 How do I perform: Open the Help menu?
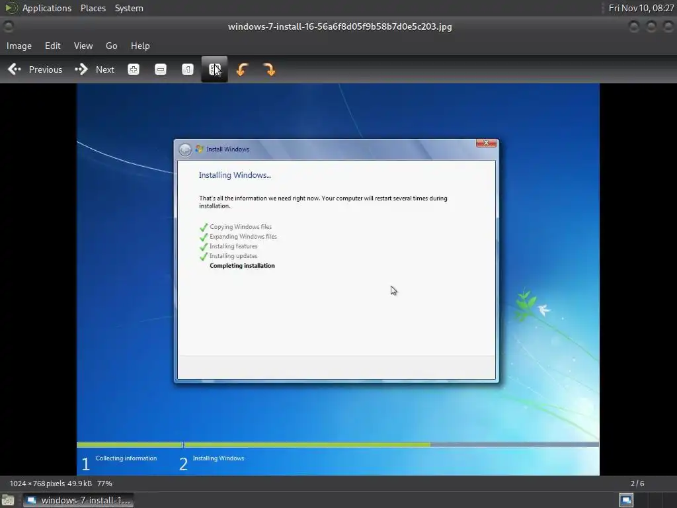(140, 46)
